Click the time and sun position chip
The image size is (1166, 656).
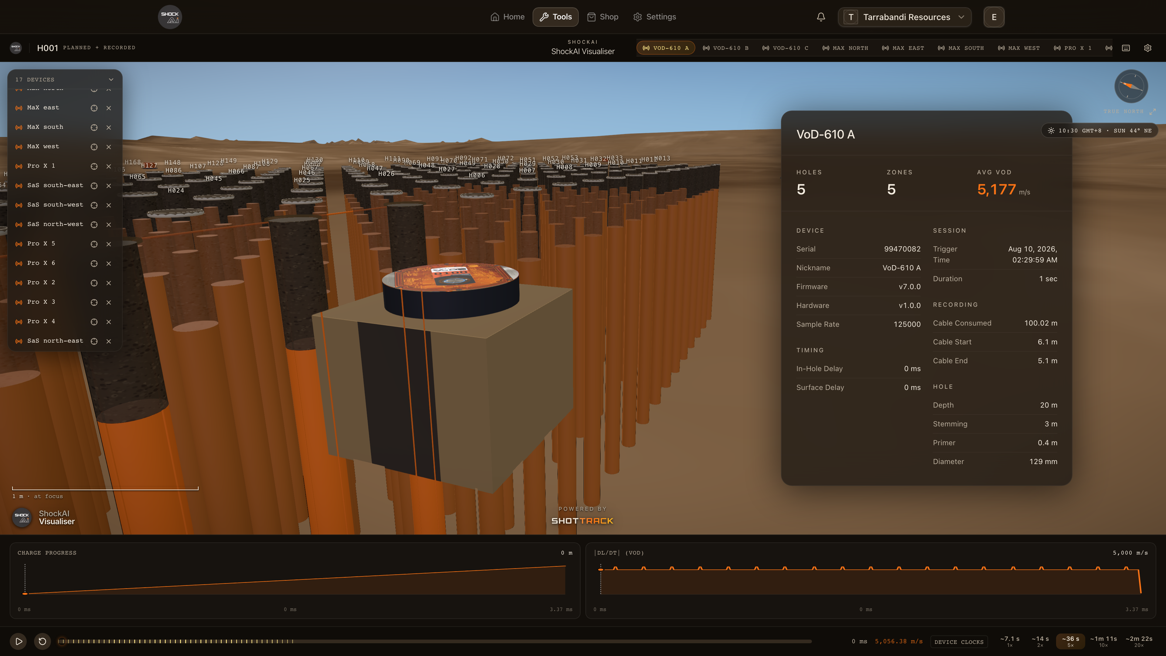pyautogui.click(x=1100, y=131)
